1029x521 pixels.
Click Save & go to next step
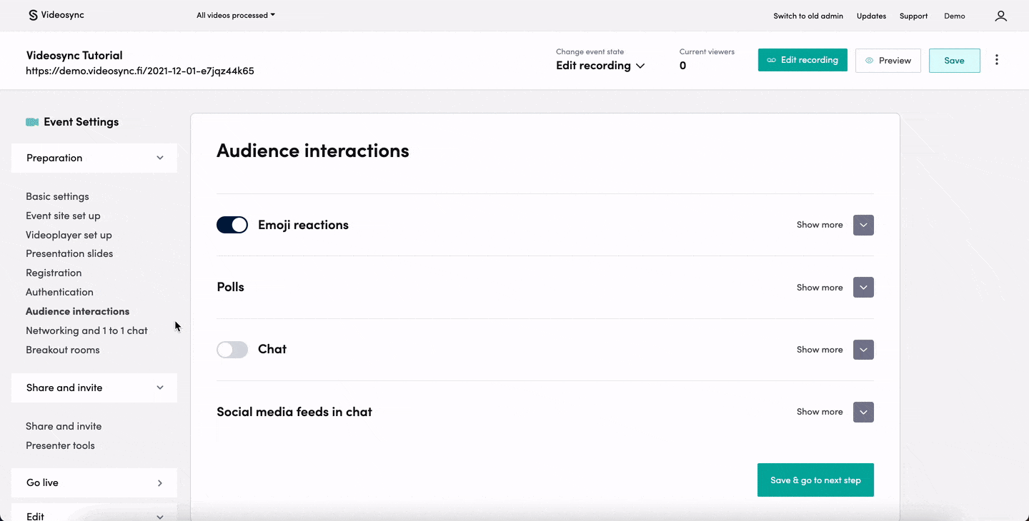click(815, 480)
